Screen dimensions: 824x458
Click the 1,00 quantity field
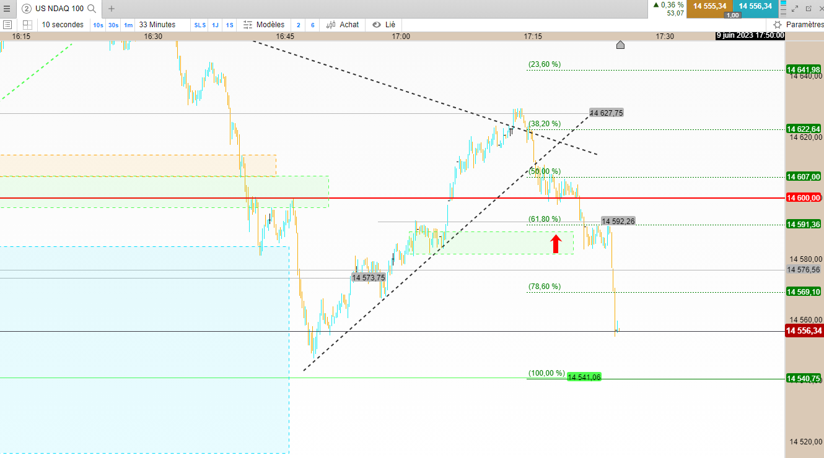pyautogui.click(x=732, y=15)
